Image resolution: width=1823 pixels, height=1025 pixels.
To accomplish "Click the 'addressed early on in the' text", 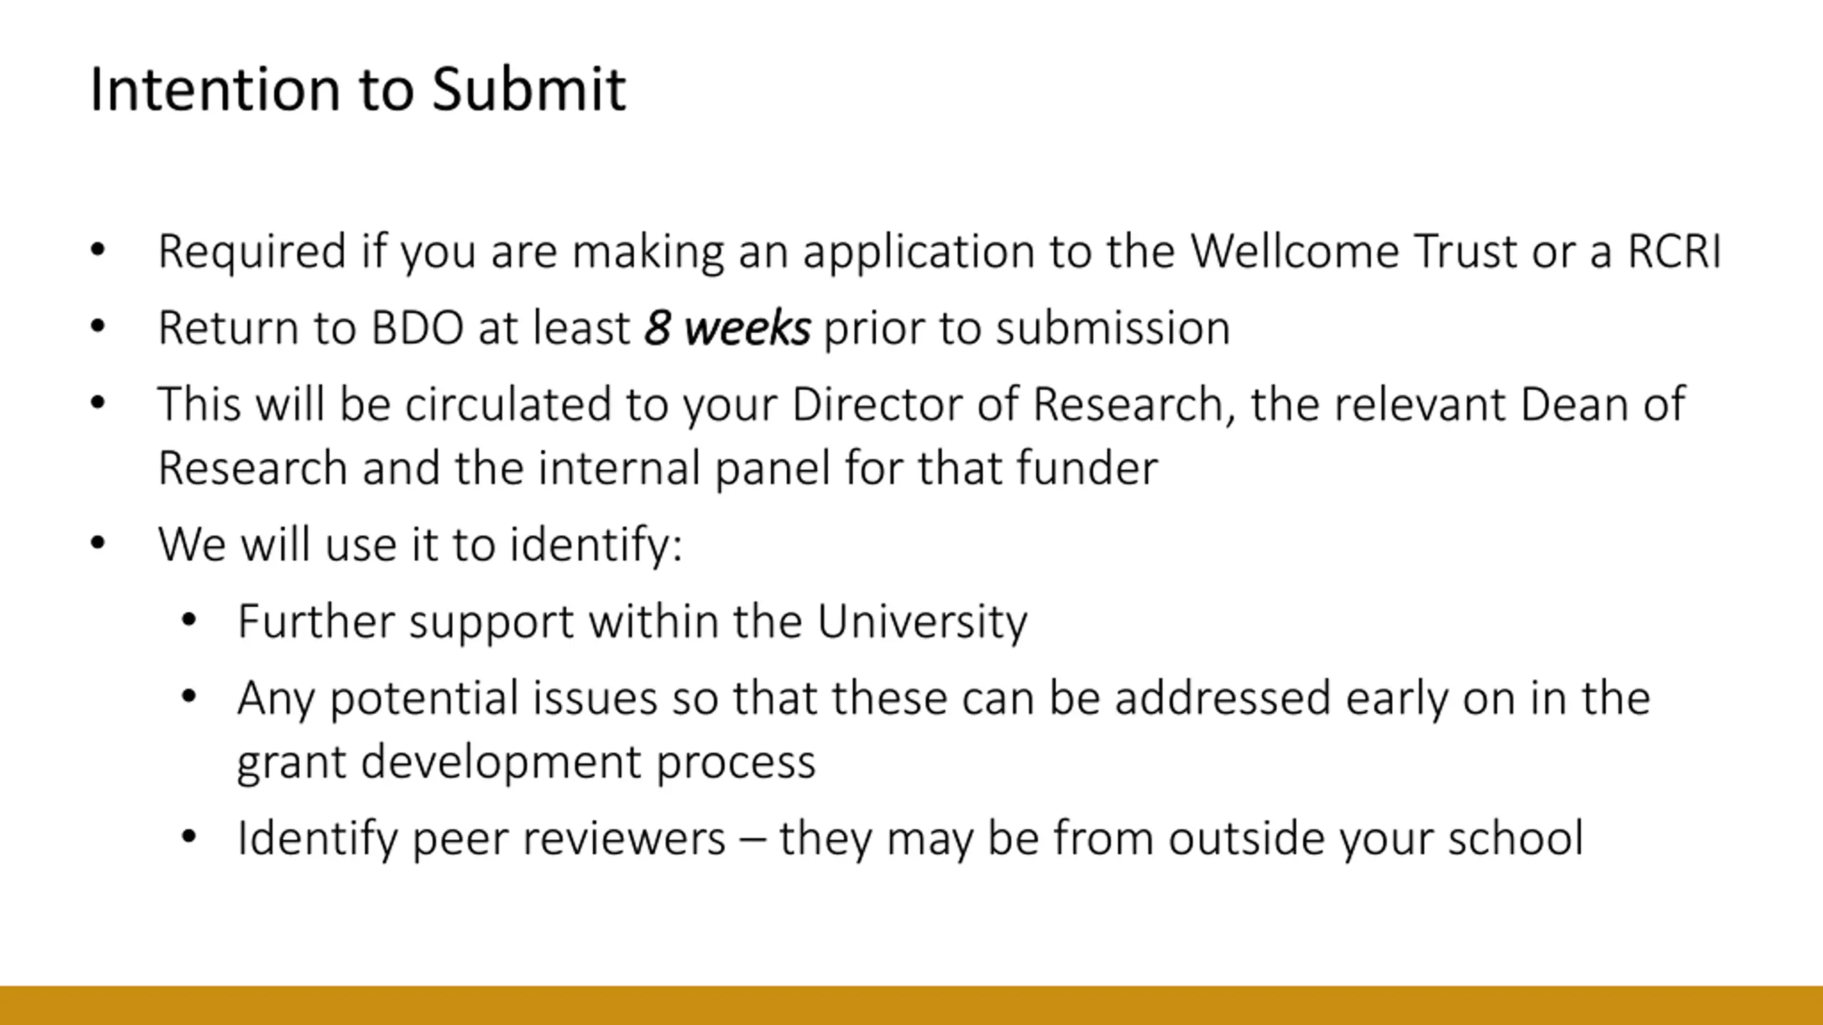I will (1382, 699).
